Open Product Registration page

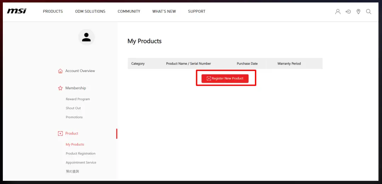81,154
